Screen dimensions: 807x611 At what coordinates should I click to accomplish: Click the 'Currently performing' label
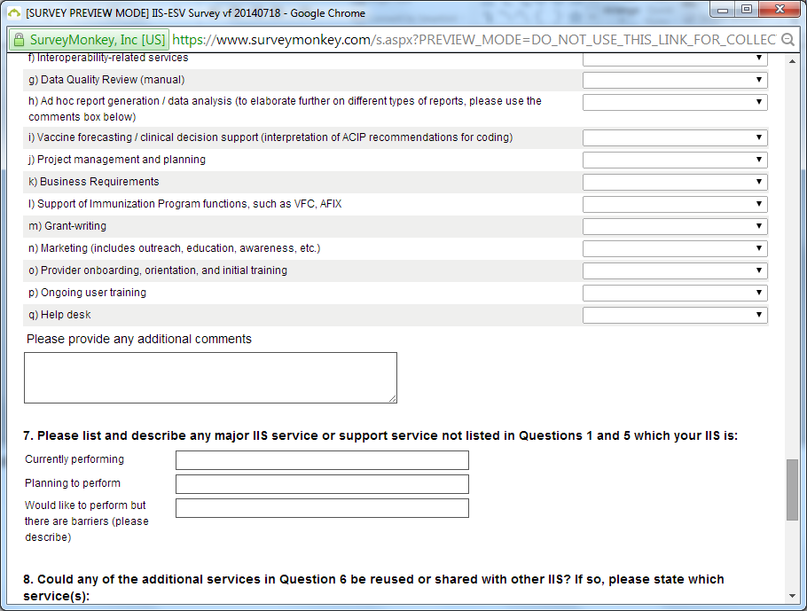pos(74,459)
